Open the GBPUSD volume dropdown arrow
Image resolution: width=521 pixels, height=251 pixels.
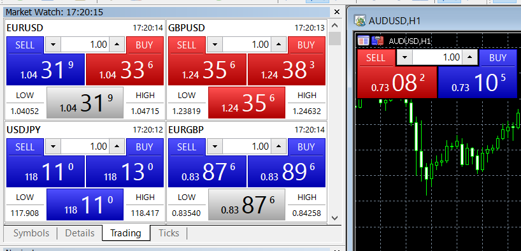coord(215,45)
